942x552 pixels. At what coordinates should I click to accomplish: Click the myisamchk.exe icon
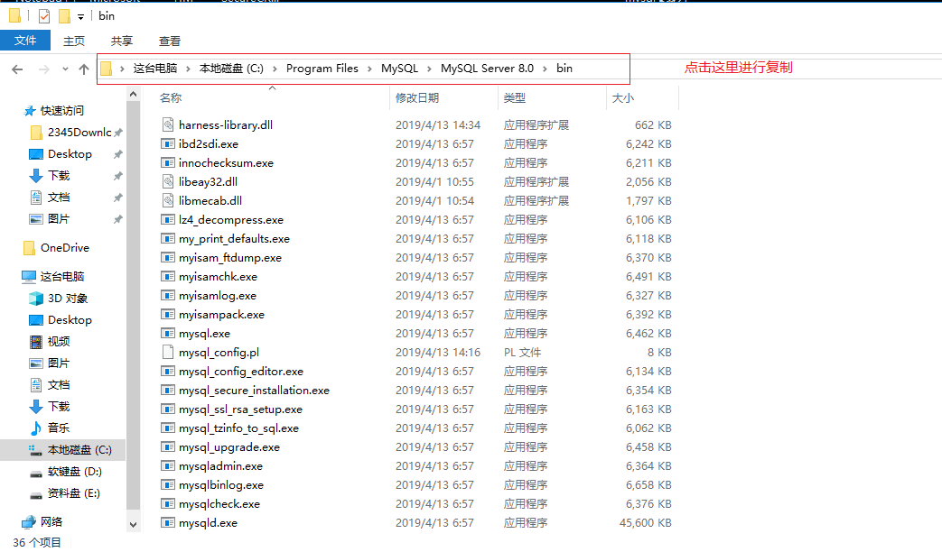pos(168,277)
